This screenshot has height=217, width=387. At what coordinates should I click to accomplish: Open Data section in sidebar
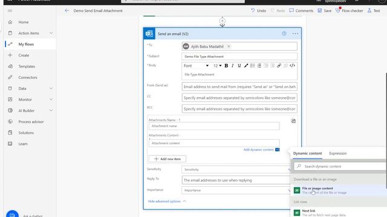pos(22,89)
